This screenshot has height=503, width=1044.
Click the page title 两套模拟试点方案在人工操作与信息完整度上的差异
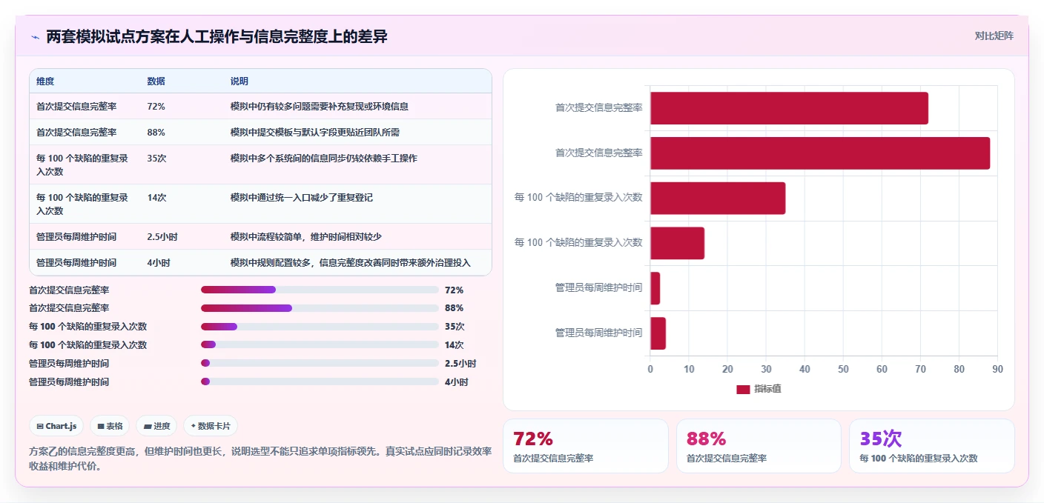coord(217,36)
